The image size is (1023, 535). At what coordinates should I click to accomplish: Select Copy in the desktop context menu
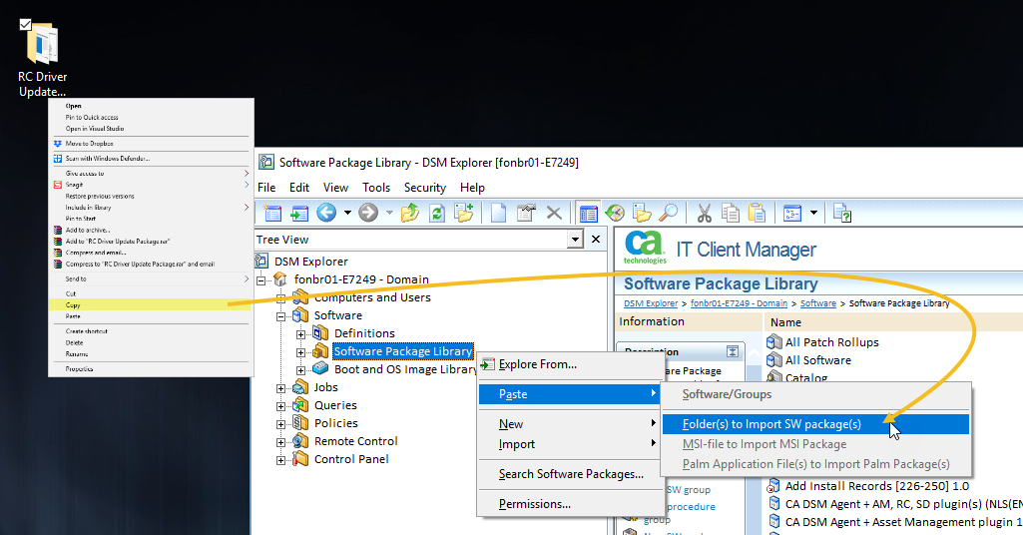[74, 305]
